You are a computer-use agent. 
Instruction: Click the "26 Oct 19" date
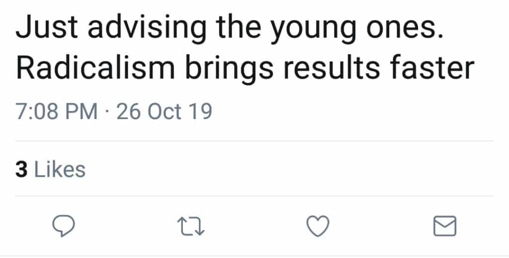tap(164, 111)
